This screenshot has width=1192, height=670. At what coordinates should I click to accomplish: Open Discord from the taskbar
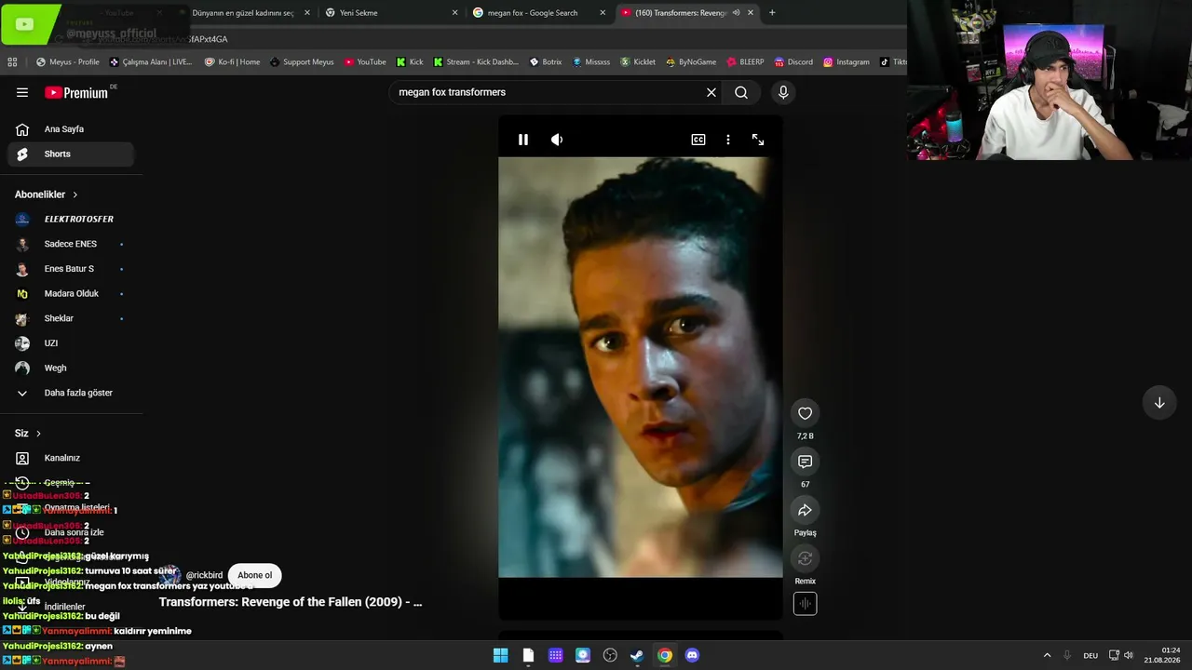click(x=692, y=655)
